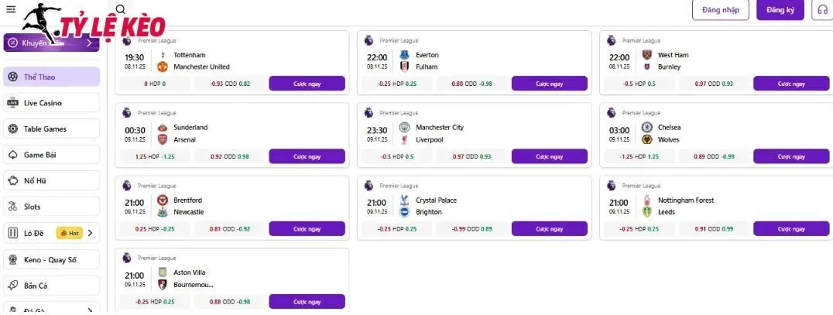Open Table Games in the sidebar
Screen dimensions: 833x315
51,128
